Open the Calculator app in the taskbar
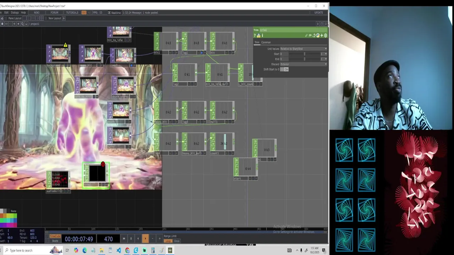This screenshot has height=255, width=454. [153, 250]
